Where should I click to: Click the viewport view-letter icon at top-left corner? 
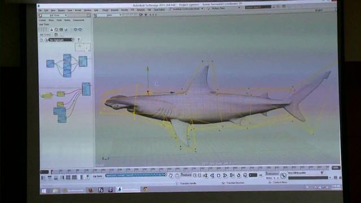pos(95,15)
